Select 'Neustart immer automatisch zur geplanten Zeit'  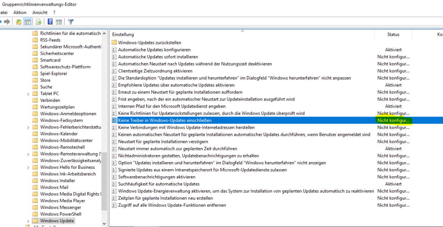tap(178, 148)
